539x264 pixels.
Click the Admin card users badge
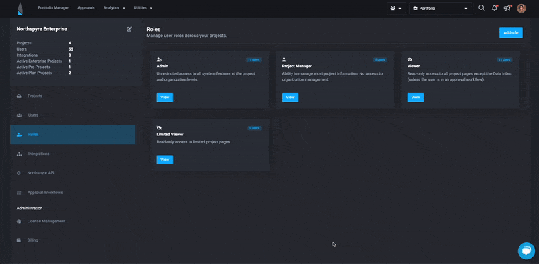(254, 59)
